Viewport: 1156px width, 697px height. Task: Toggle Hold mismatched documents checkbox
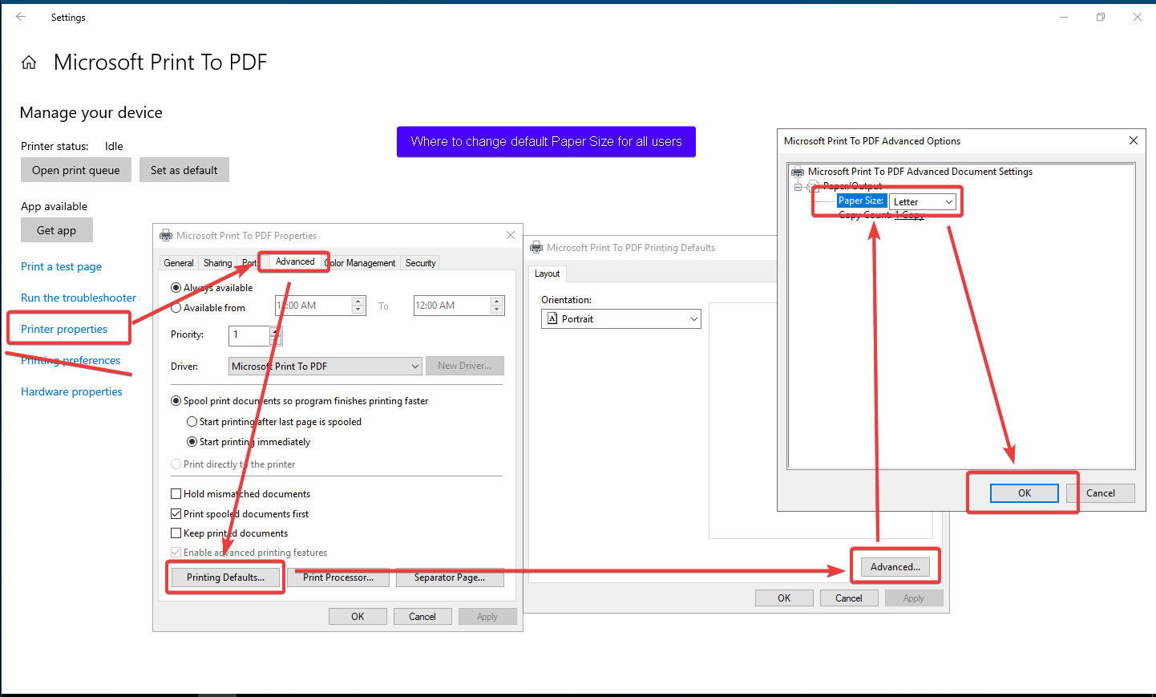coord(176,494)
